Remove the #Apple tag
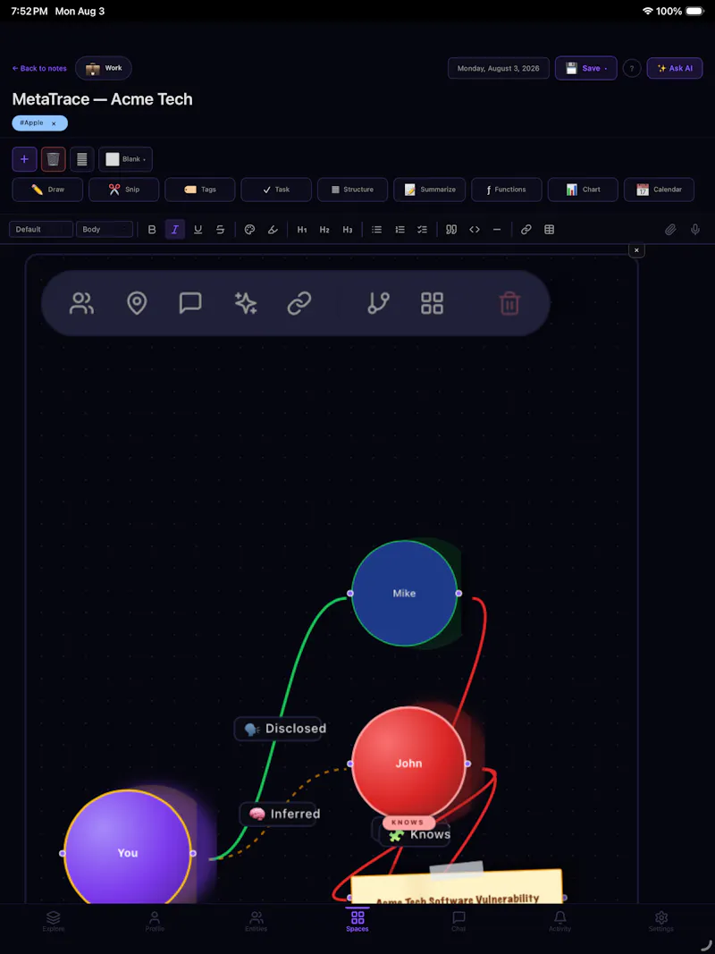The width and height of the screenshot is (715, 954). tap(54, 123)
